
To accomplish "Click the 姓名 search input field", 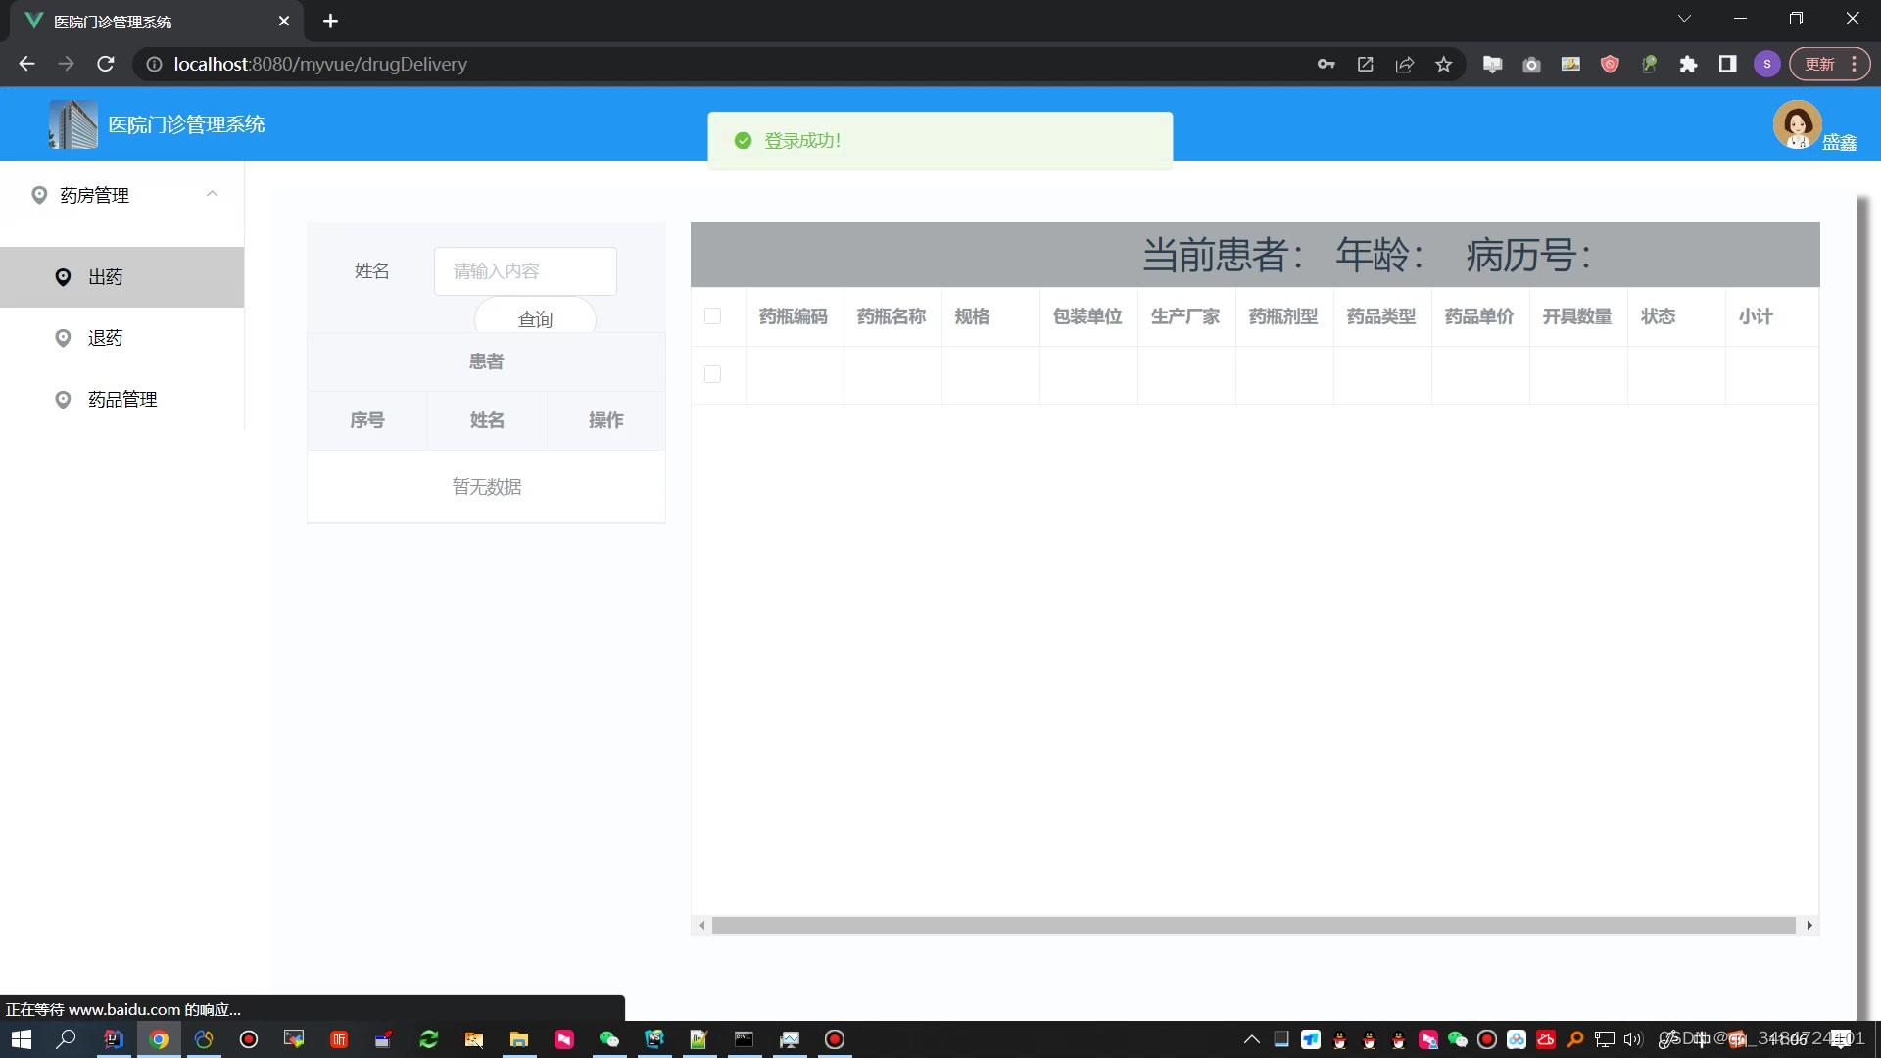I will pos(525,271).
